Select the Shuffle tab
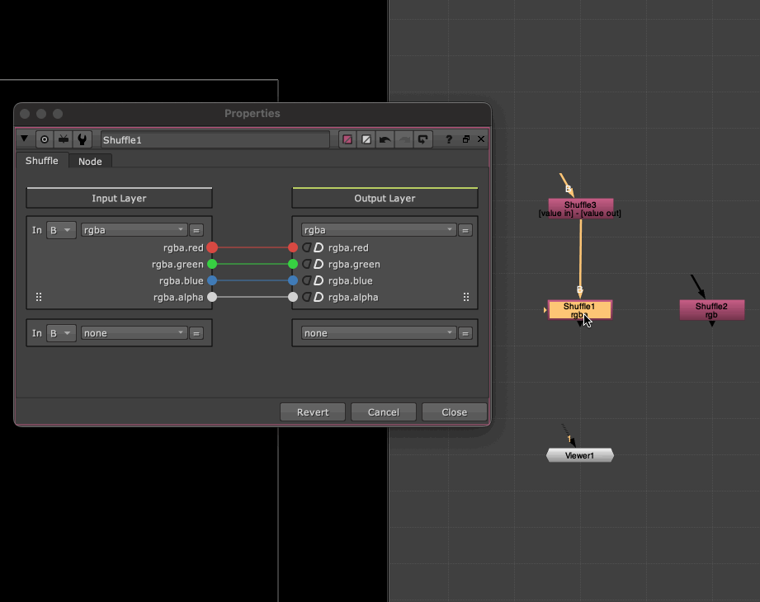 click(x=41, y=161)
